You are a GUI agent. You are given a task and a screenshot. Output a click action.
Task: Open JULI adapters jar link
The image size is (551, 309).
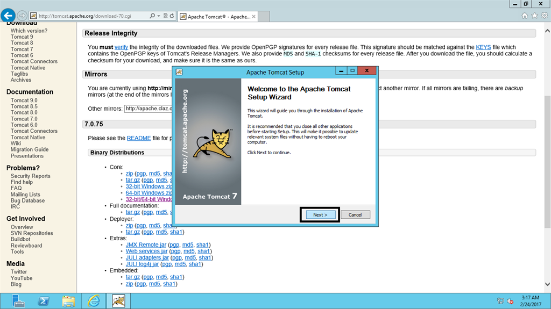(x=147, y=258)
